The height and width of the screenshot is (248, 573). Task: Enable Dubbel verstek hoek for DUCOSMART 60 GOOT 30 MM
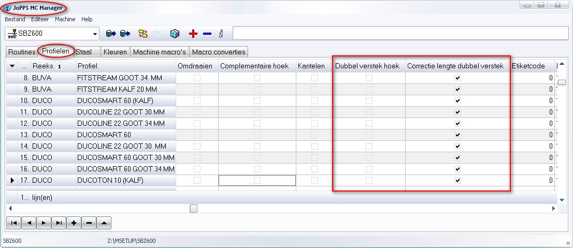click(369, 157)
